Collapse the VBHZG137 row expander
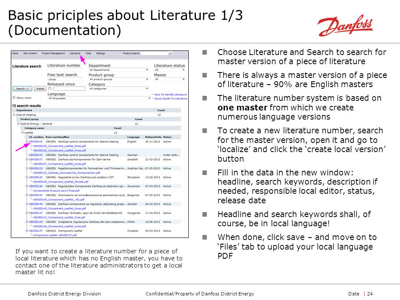 coord(27,231)
